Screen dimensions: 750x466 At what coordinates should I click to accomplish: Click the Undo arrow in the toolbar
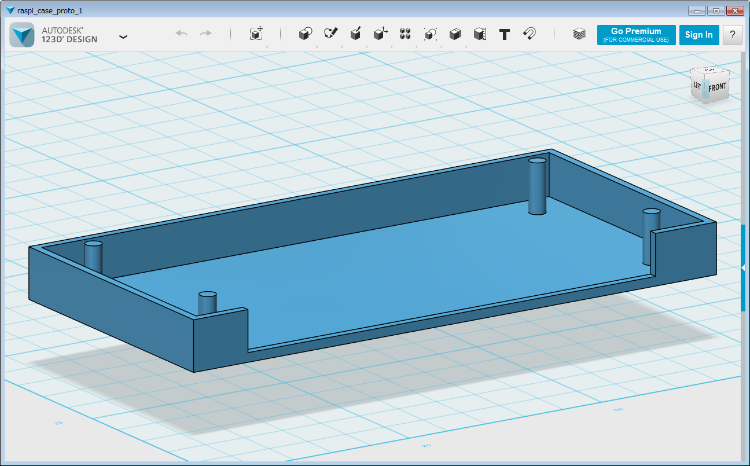(x=182, y=34)
